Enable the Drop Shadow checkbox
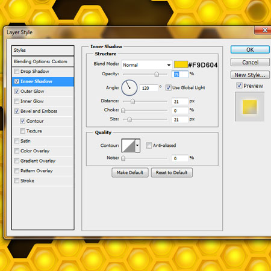This screenshot has width=271, height=271. [17, 72]
